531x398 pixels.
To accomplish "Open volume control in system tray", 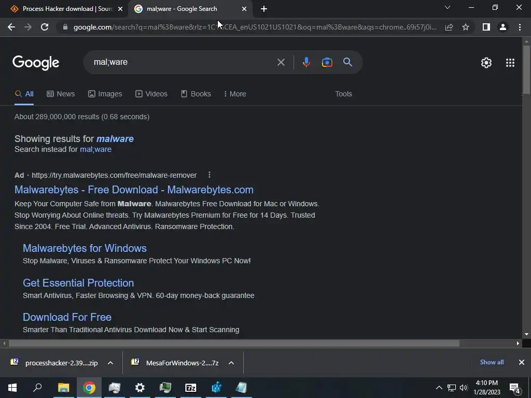I will 464,388.
